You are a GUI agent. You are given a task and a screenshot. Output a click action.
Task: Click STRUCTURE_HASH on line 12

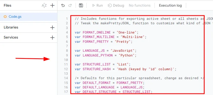97,69
